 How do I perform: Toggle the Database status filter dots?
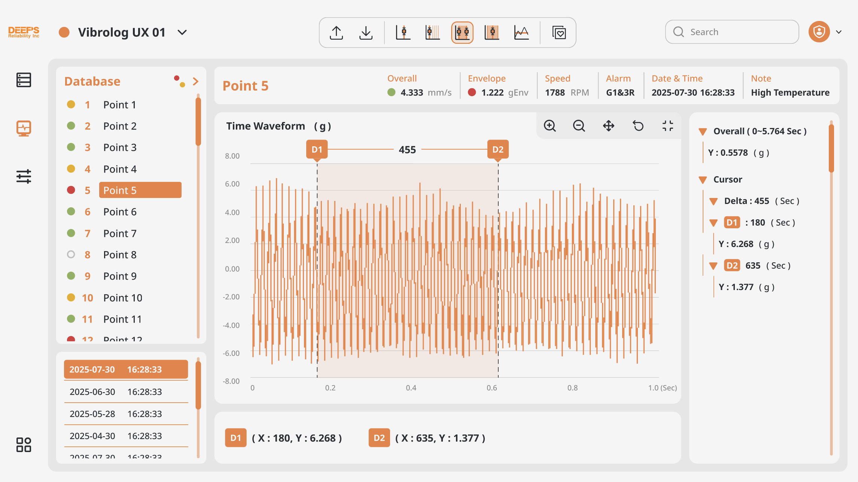[x=179, y=81]
